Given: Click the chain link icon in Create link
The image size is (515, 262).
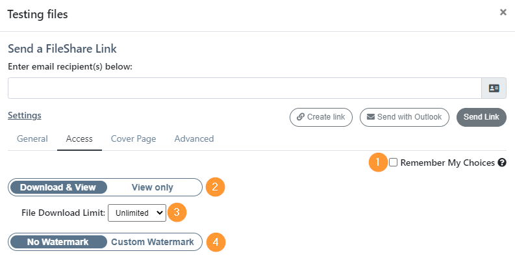Looking at the screenshot, I should tap(300, 117).
